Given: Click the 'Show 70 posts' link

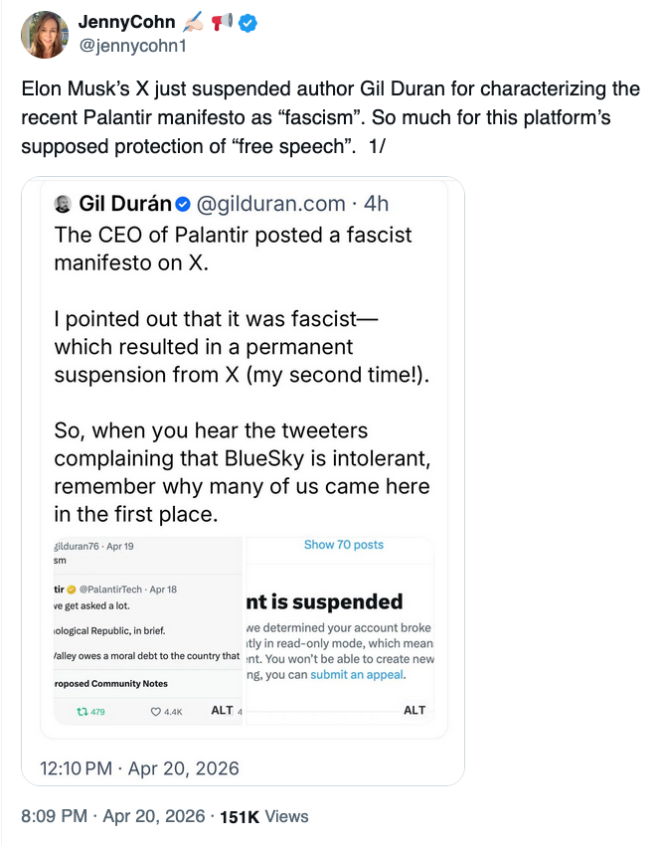Looking at the screenshot, I should (x=343, y=545).
